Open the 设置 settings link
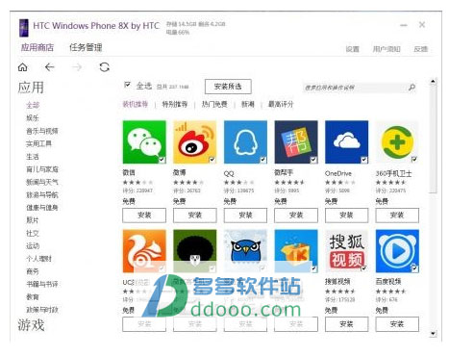The image size is (449, 356). pos(352,49)
